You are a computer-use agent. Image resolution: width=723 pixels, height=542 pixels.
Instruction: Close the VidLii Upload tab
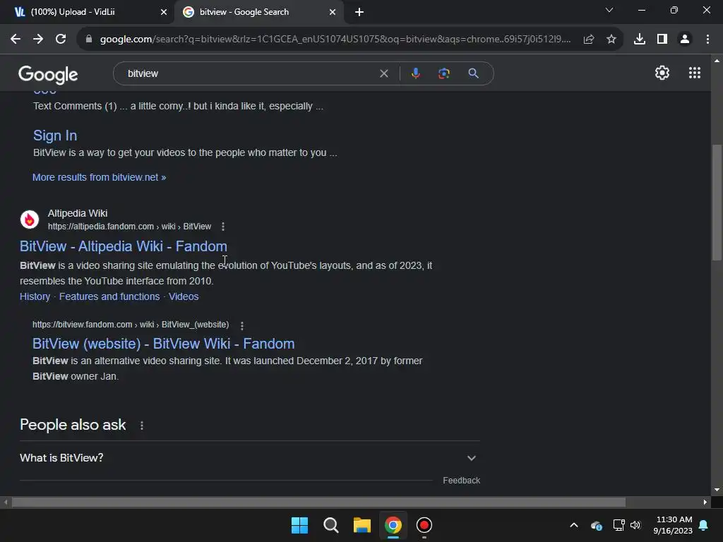[164, 12]
